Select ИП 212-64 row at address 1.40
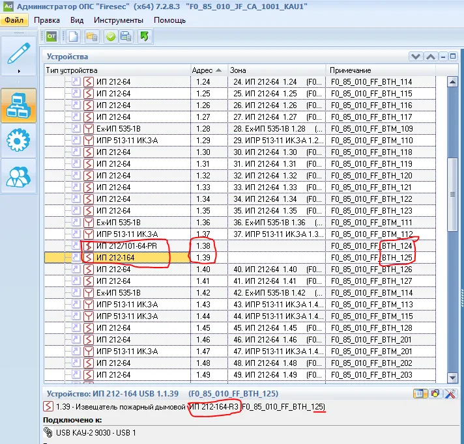464x444 pixels. coord(240,270)
